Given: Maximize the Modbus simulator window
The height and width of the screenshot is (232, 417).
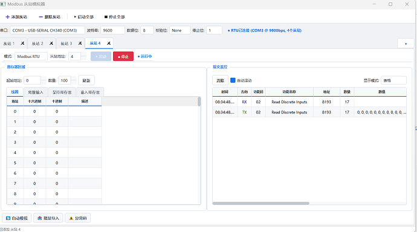Looking at the screenshot, I should (390, 4).
